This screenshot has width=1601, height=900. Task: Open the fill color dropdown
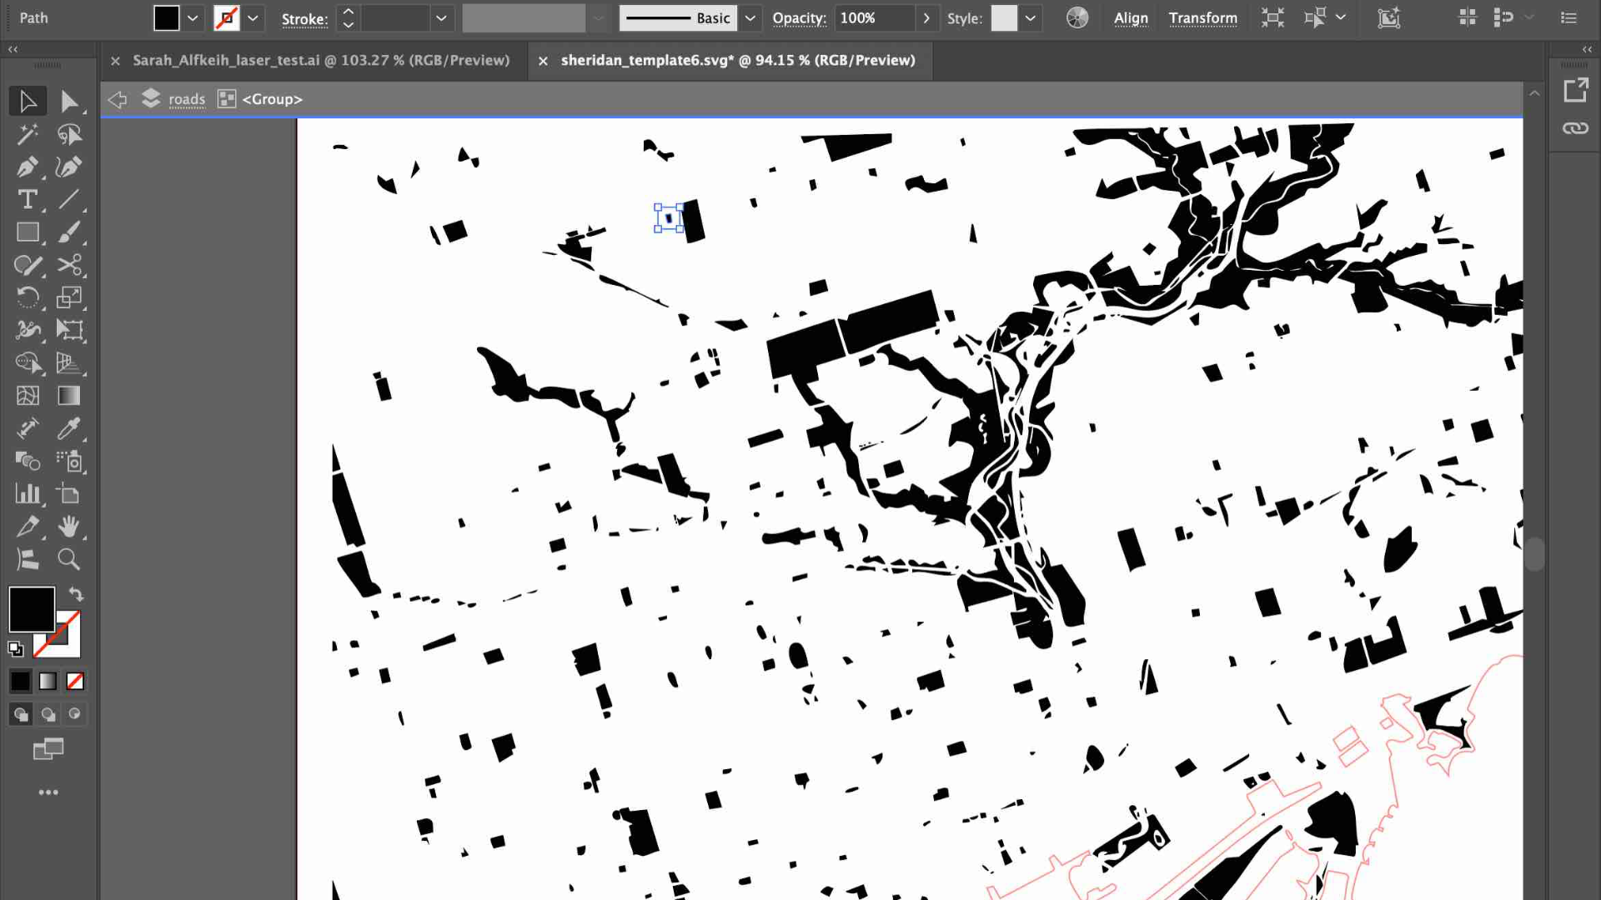point(193,18)
